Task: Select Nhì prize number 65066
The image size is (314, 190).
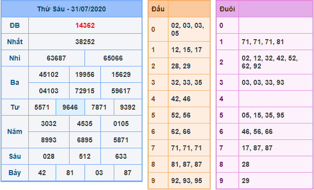Action: click(x=113, y=58)
